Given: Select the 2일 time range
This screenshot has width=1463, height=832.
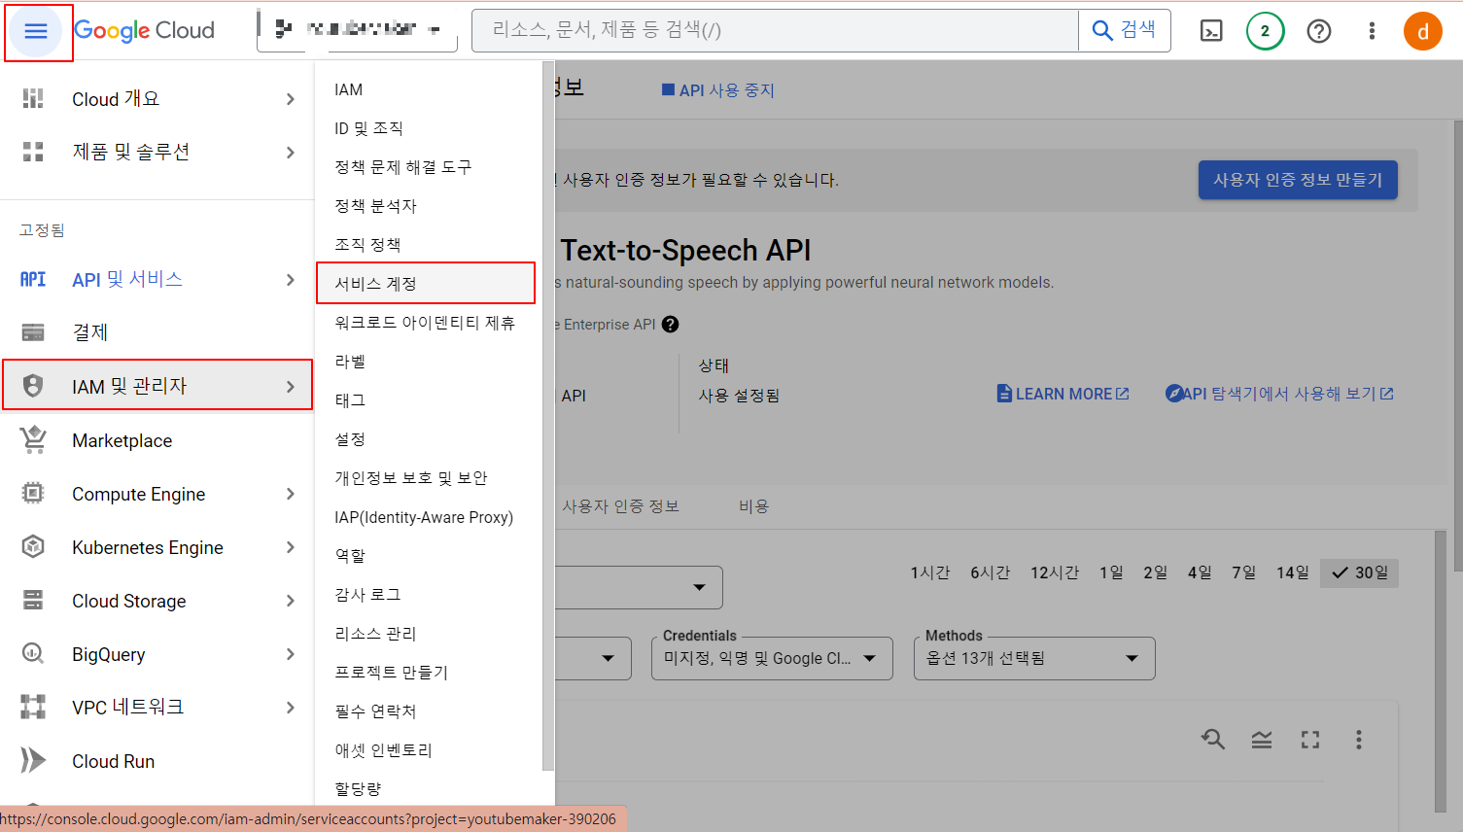Looking at the screenshot, I should click(1155, 572).
